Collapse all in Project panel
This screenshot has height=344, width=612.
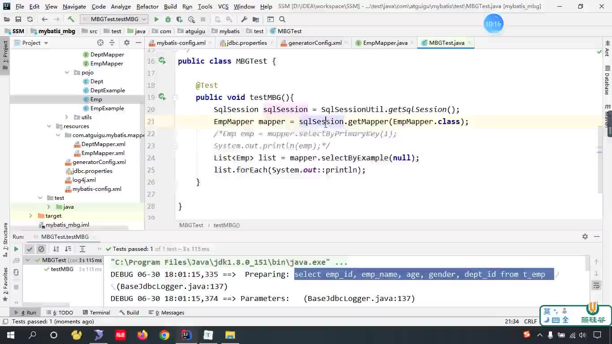click(112, 43)
